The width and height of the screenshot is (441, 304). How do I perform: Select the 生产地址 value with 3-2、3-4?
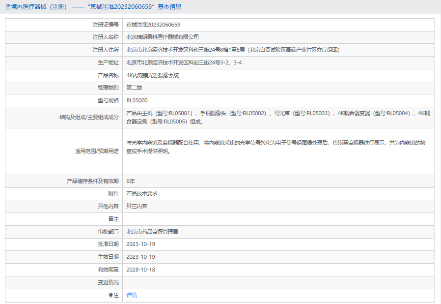[184, 62]
